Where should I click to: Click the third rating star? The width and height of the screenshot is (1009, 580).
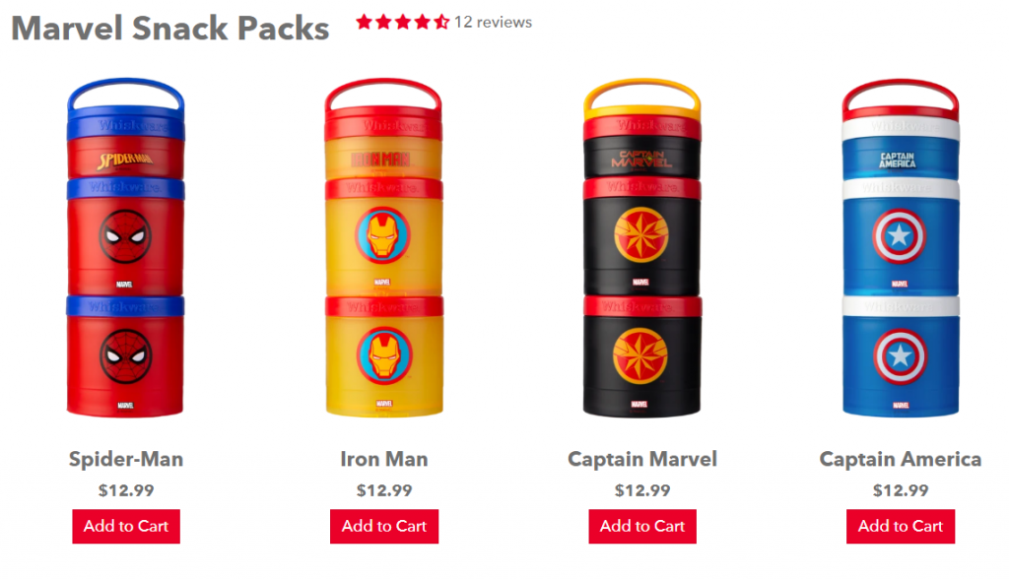click(x=403, y=23)
